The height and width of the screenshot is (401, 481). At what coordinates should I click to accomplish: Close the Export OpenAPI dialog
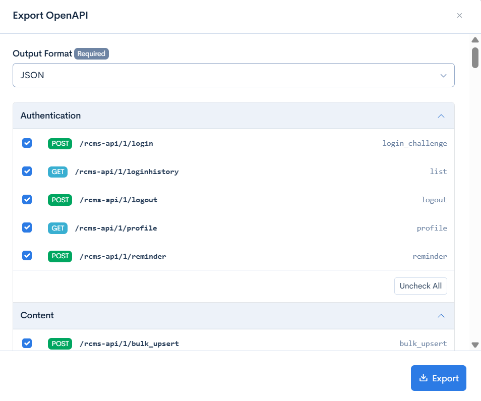(x=459, y=16)
